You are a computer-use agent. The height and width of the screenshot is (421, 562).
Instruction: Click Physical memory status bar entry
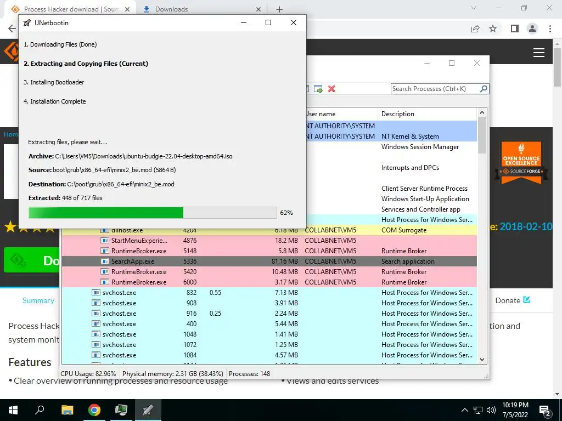tap(173, 374)
